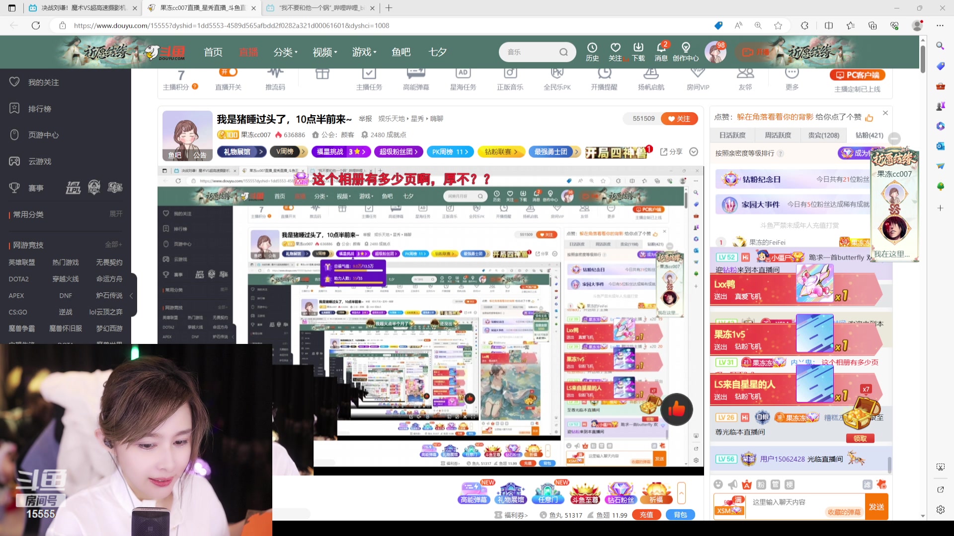Expand 网游竞技 with 全部+

click(x=113, y=245)
